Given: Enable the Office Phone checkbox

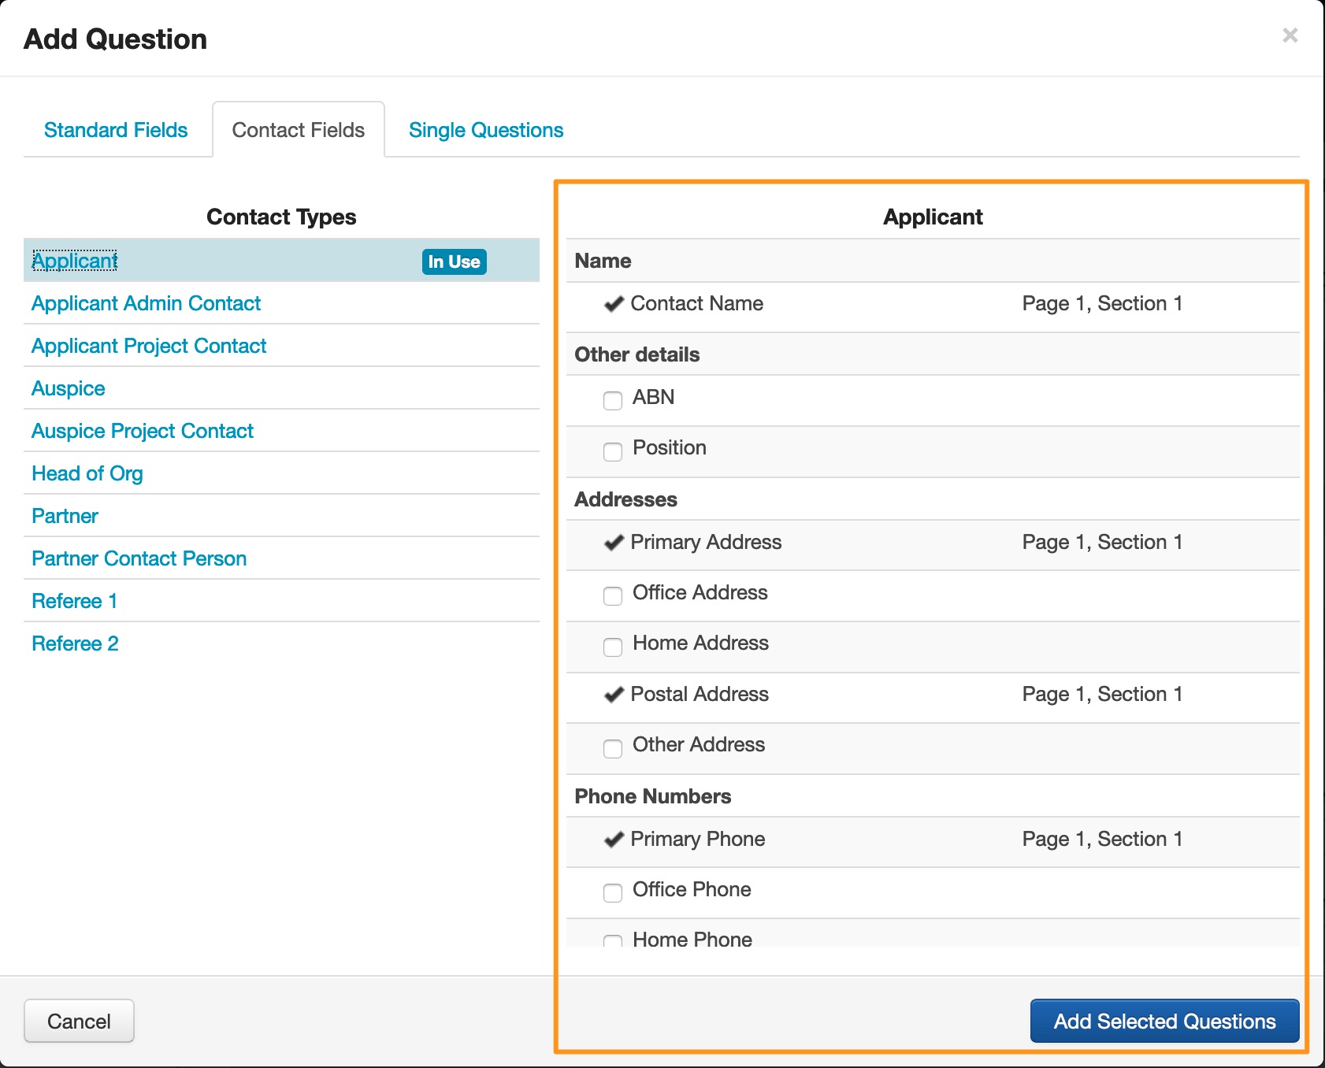Looking at the screenshot, I should [x=613, y=892].
